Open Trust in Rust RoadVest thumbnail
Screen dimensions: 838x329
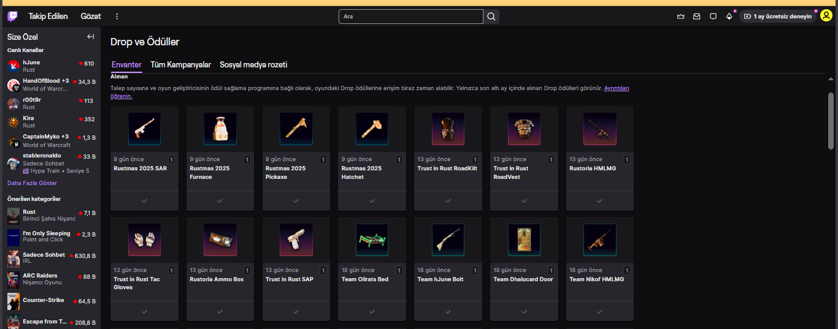[524, 129]
